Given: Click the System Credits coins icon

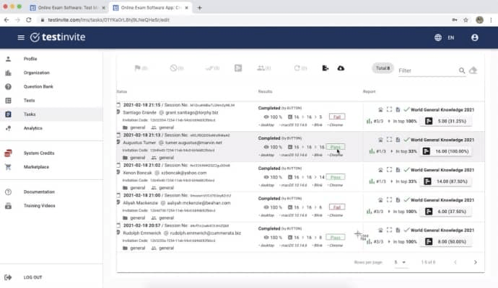Looking at the screenshot, I should tap(8, 153).
